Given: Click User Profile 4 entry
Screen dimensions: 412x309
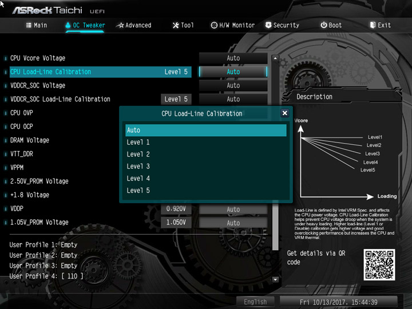Looking at the screenshot, I should tap(46, 276).
